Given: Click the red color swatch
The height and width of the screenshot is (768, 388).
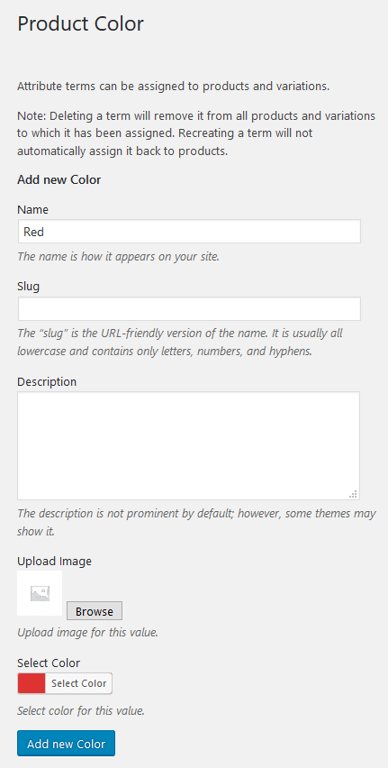Looking at the screenshot, I should [32, 683].
